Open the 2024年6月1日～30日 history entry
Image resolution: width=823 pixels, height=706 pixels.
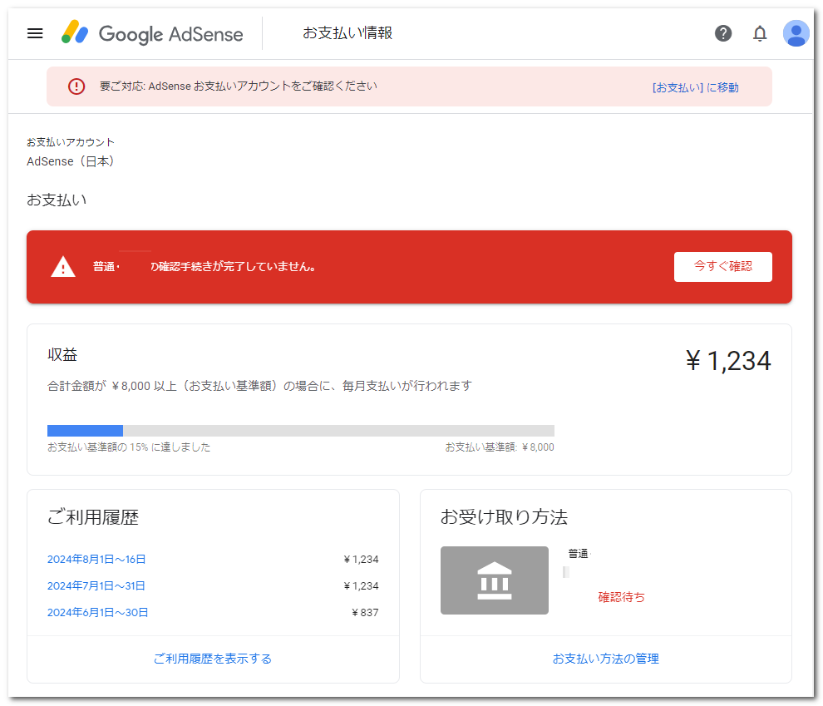click(97, 613)
